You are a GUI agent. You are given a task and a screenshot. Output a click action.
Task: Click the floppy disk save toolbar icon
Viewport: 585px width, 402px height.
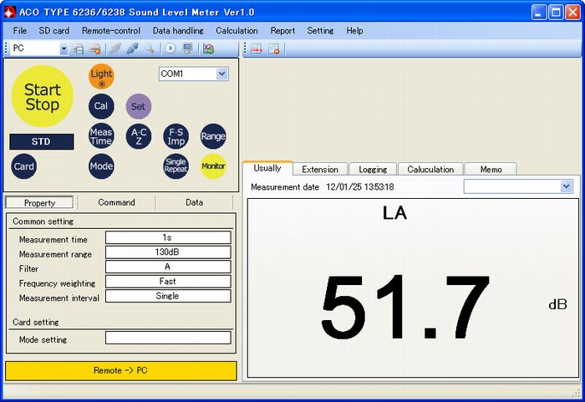pos(78,48)
